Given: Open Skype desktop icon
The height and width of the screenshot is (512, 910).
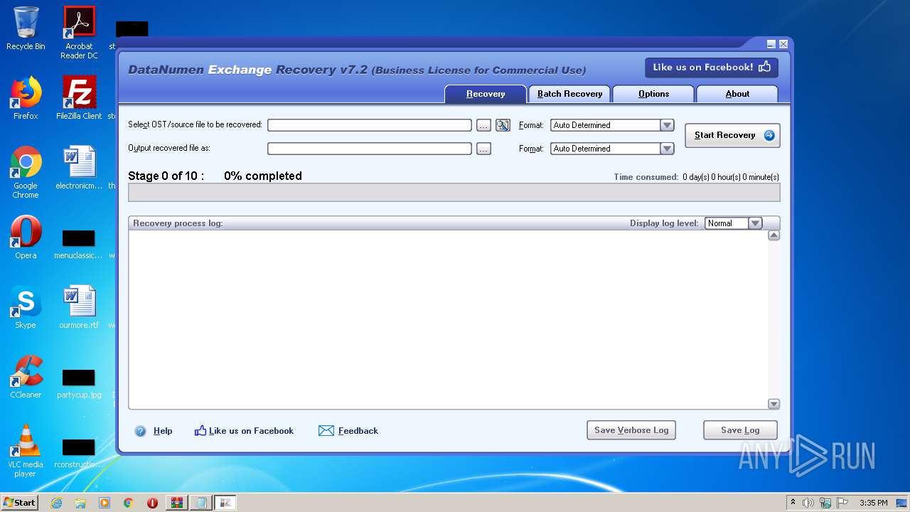Looking at the screenshot, I should tap(26, 307).
